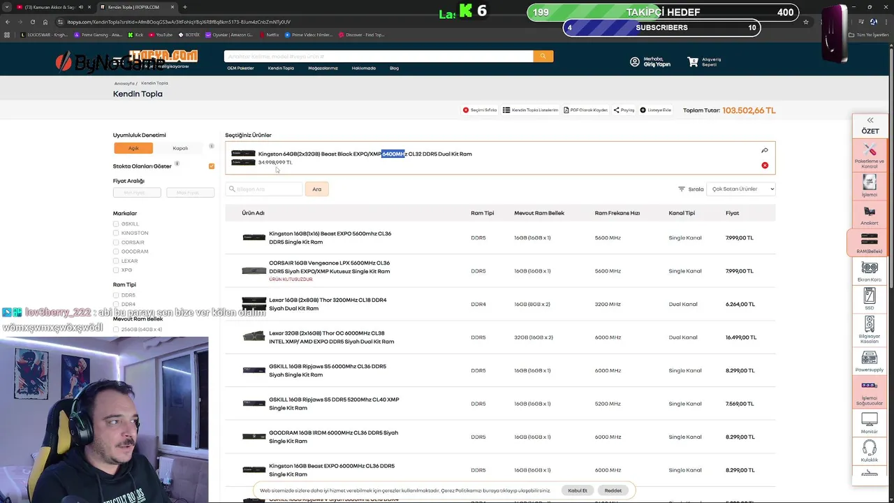Click browser home button
The image size is (894, 503).
coord(45,22)
